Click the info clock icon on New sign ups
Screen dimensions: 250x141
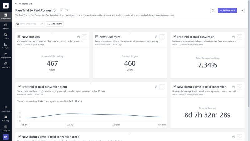(79, 37)
